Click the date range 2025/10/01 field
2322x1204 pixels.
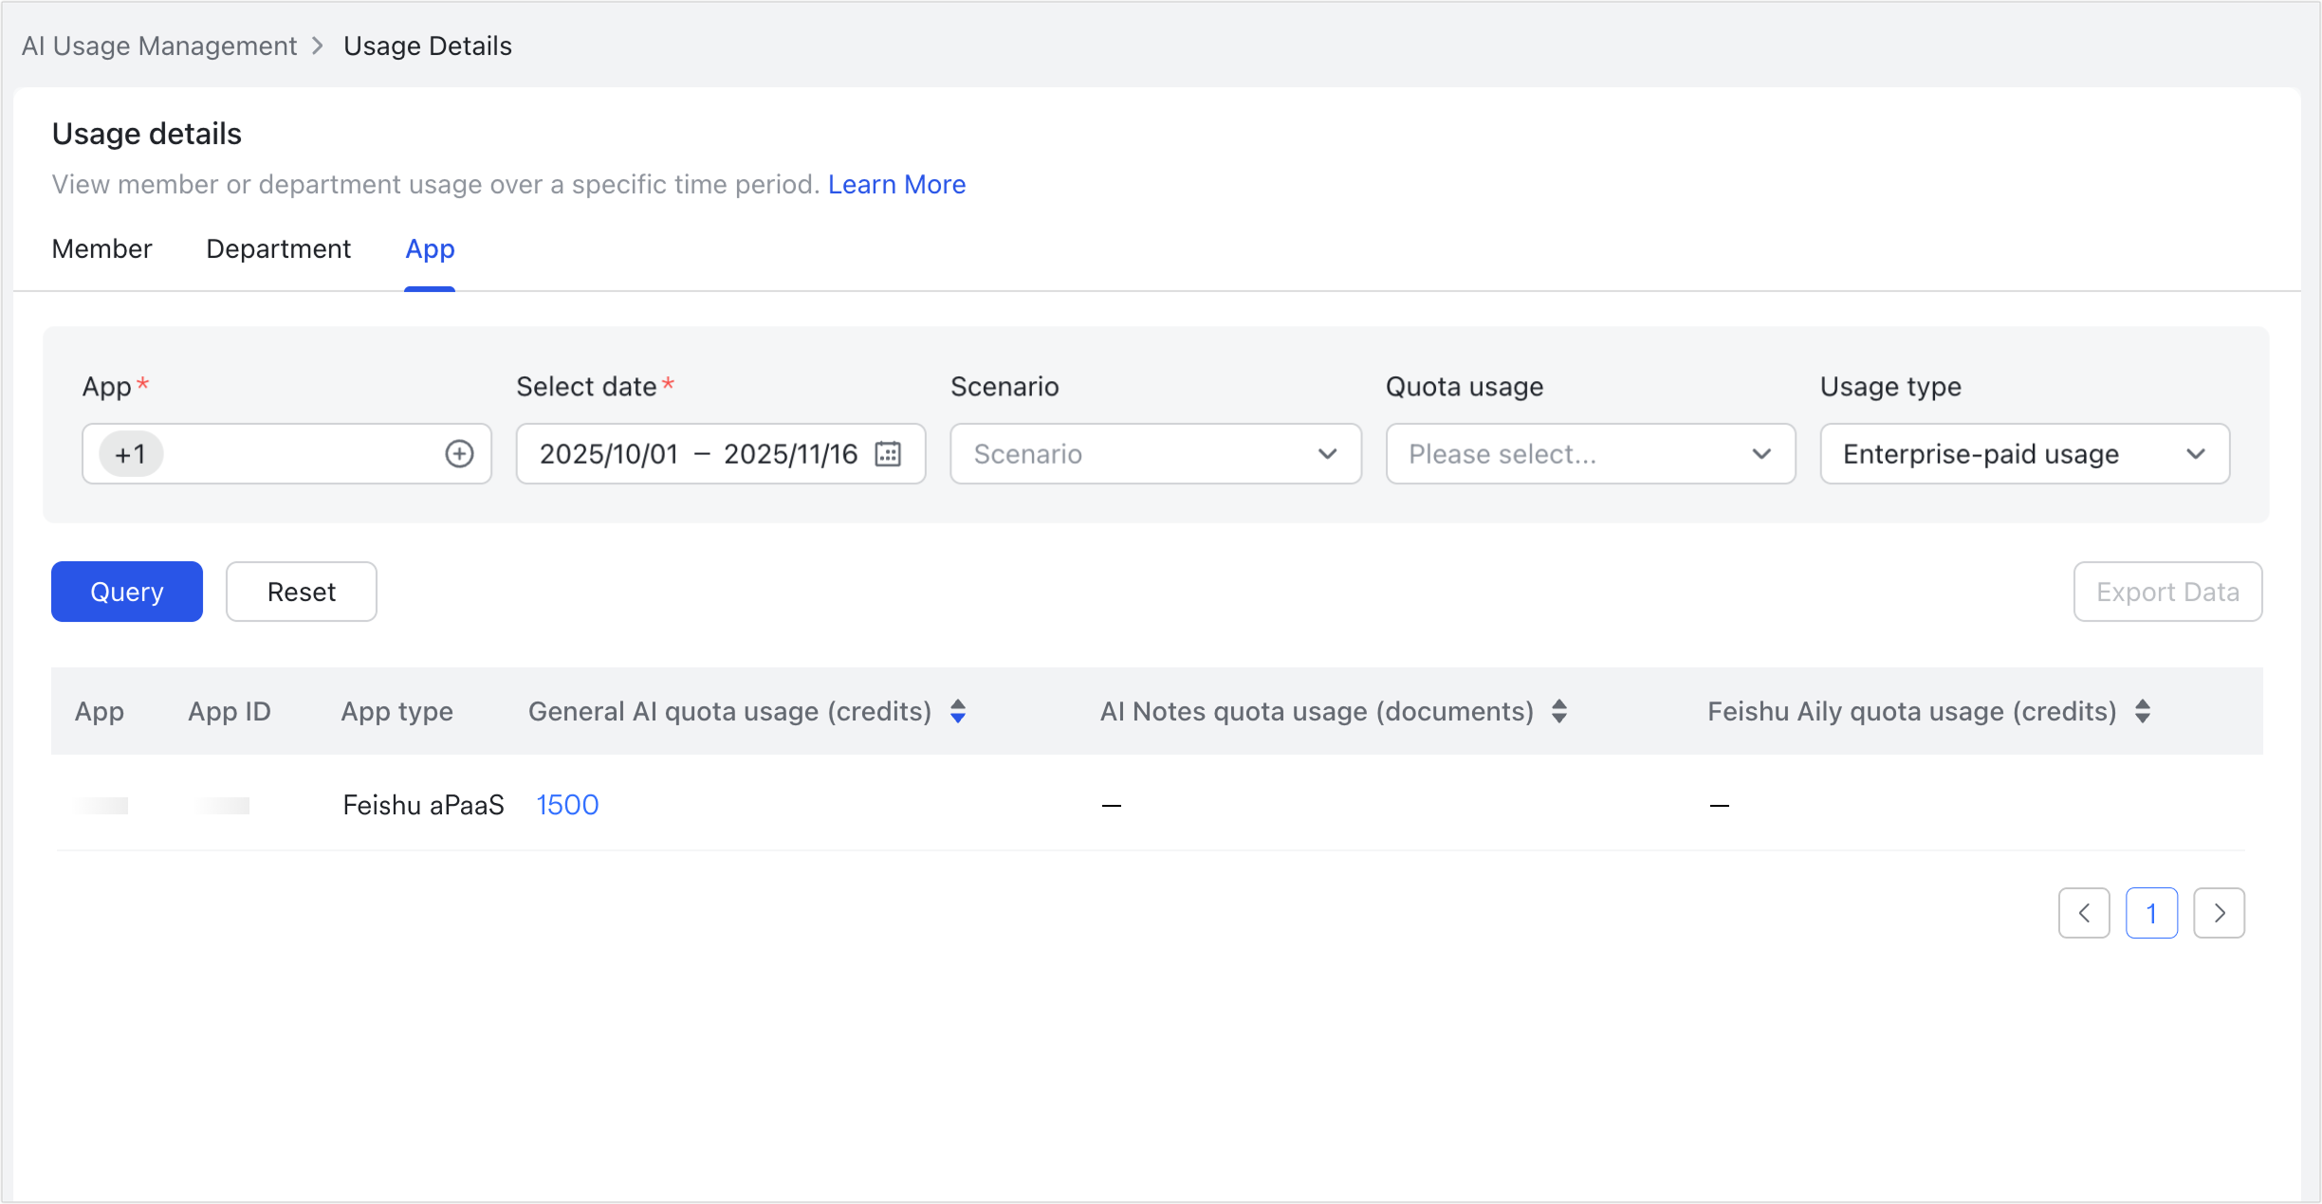click(x=721, y=454)
